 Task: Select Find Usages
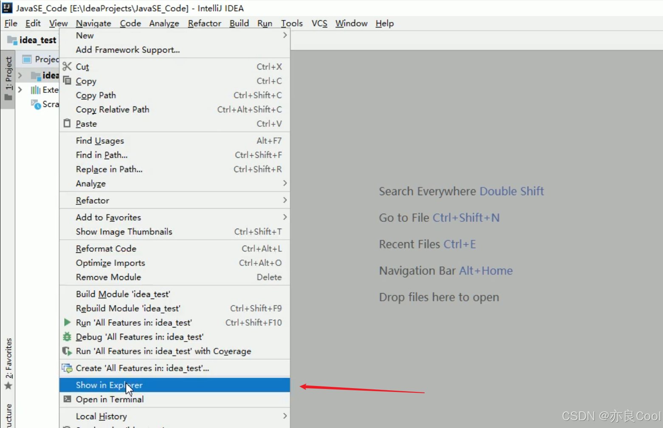click(x=175, y=140)
